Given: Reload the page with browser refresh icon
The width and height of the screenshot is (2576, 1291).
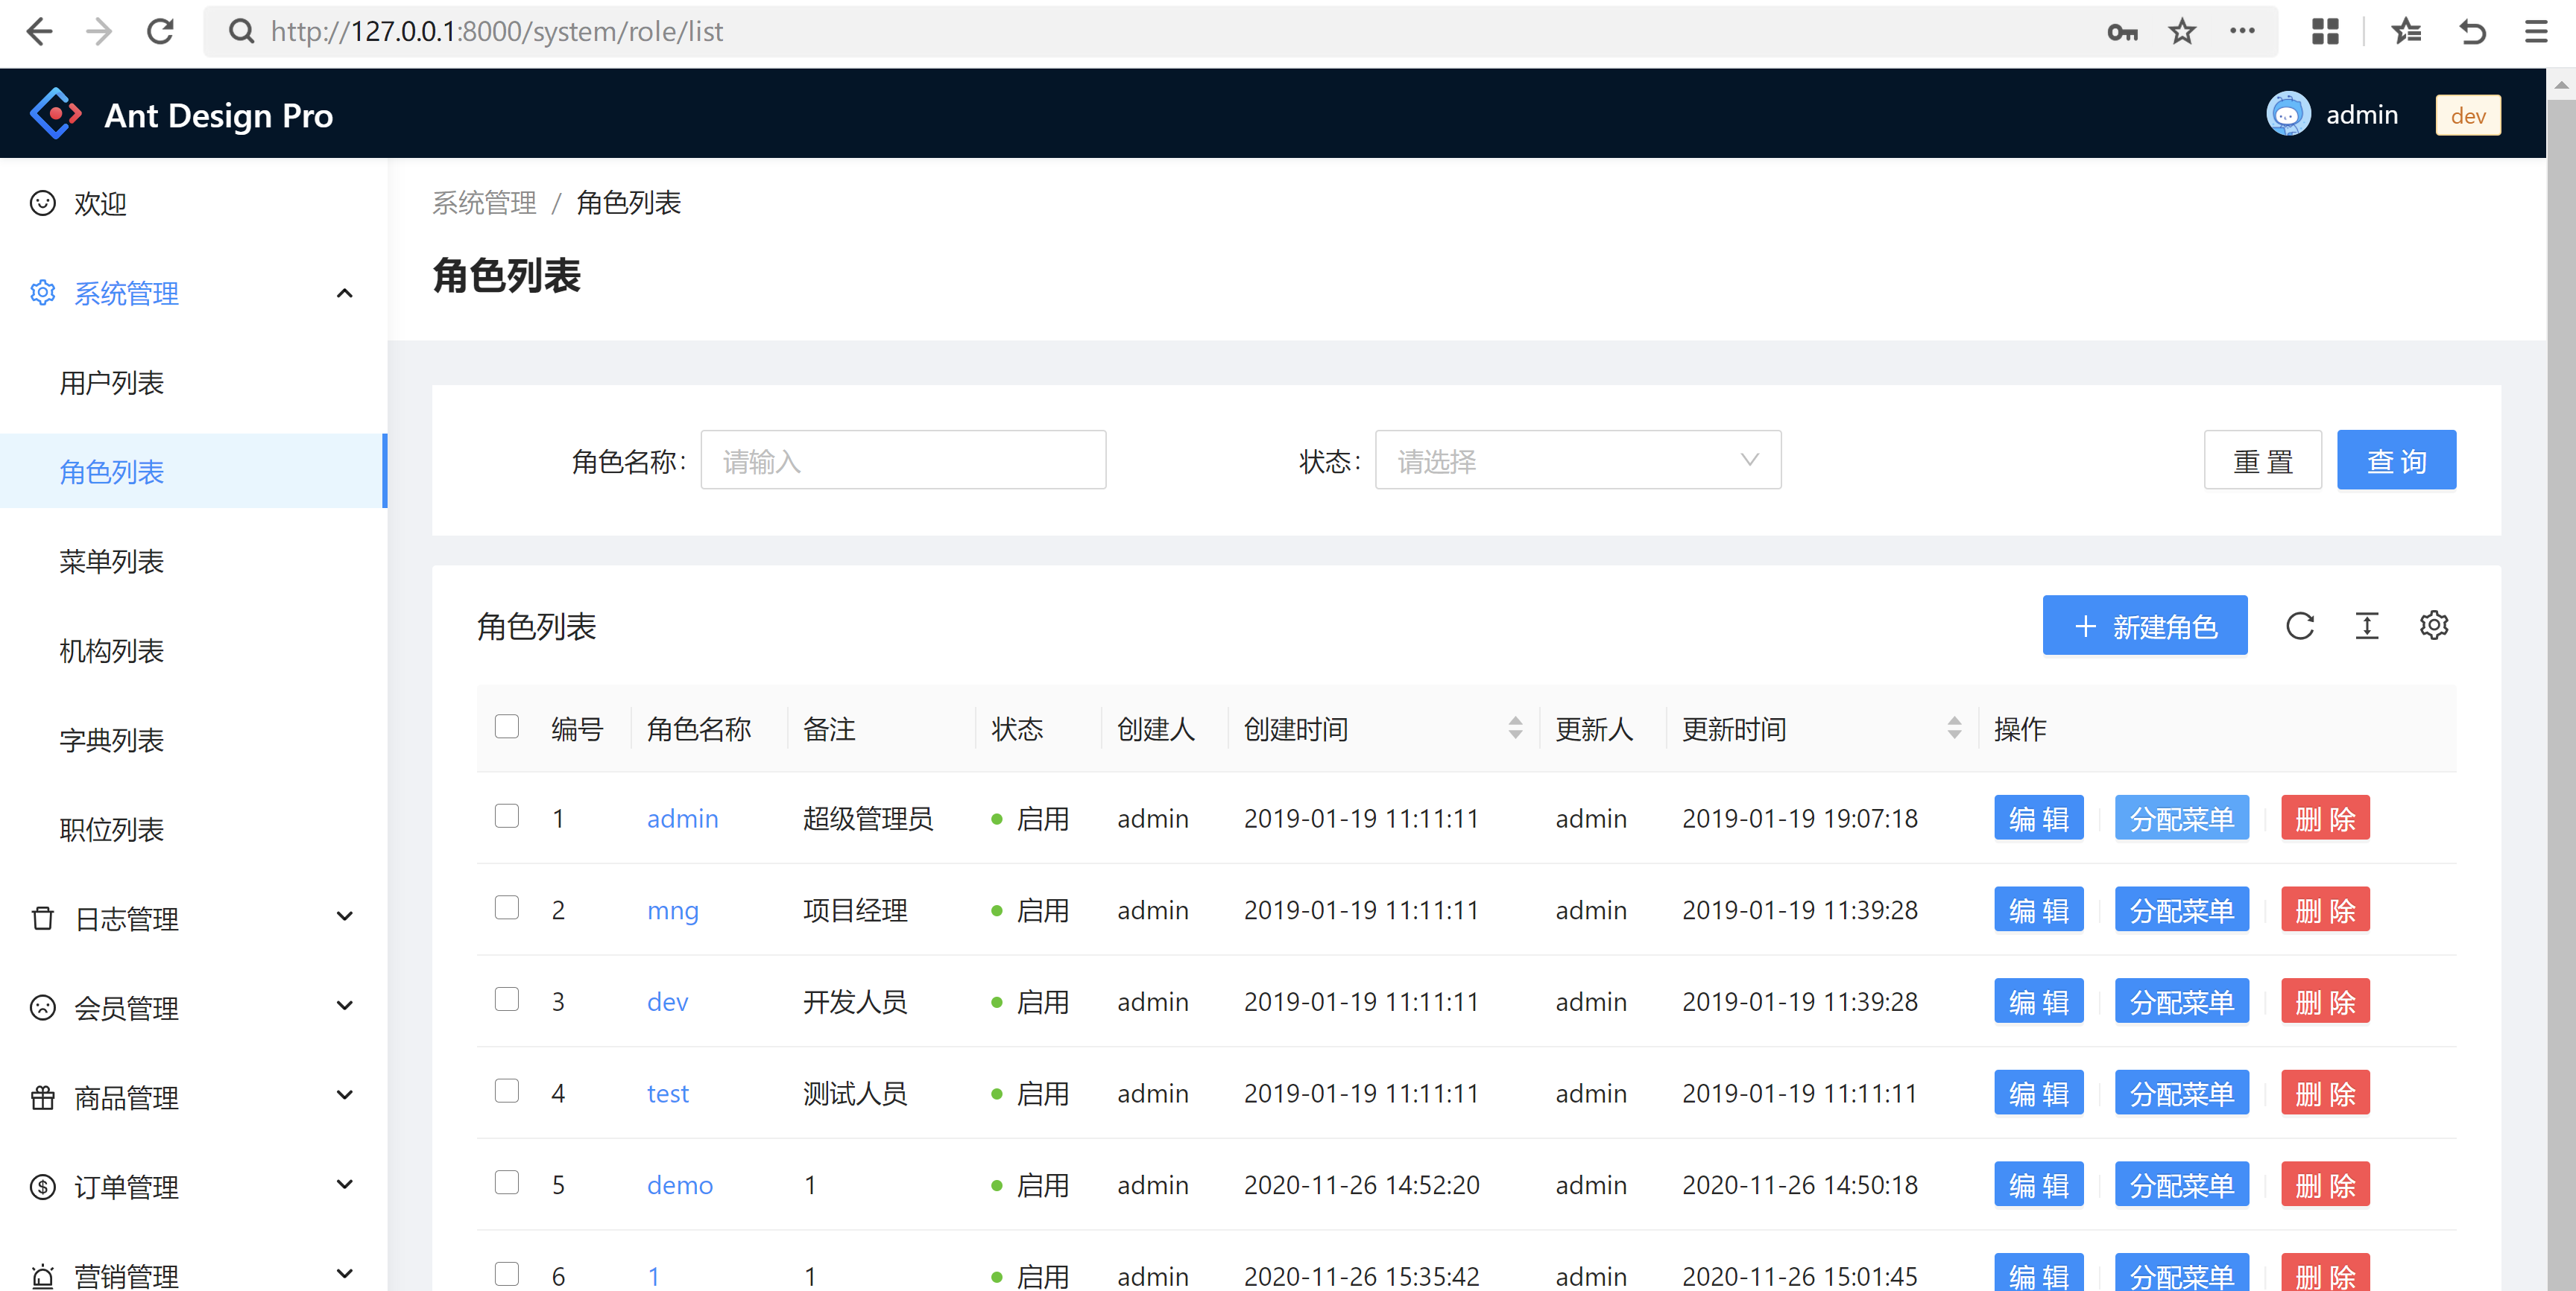Looking at the screenshot, I should 160,32.
